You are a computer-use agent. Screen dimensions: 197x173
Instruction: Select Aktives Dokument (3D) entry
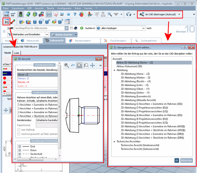tap(129, 66)
